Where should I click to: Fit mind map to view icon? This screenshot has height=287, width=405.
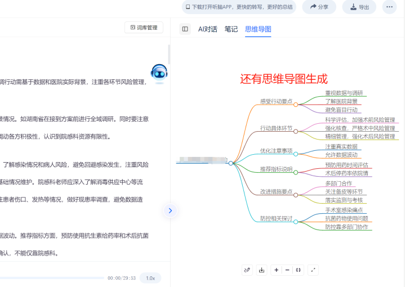(x=299, y=270)
